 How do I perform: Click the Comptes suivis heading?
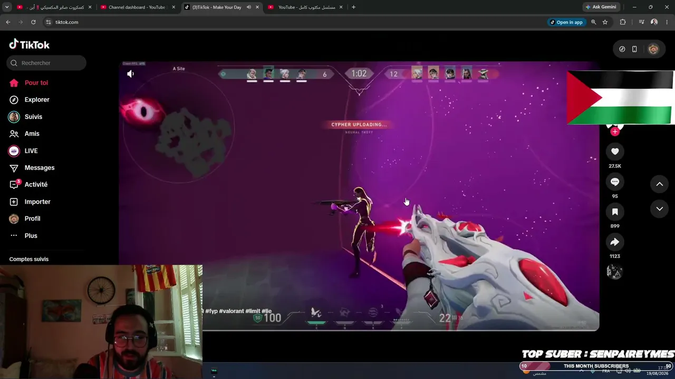click(x=29, y=259)
